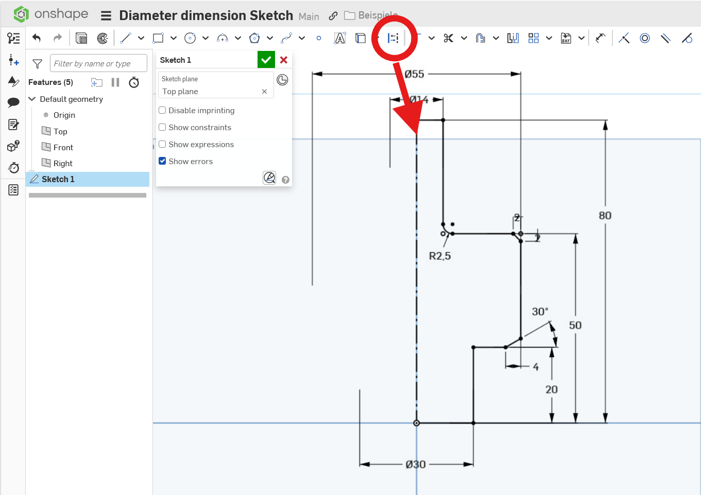Viewport: 701px width, 495px height.
Task: Select the sketch Text tool
Action: click(340, 38)
